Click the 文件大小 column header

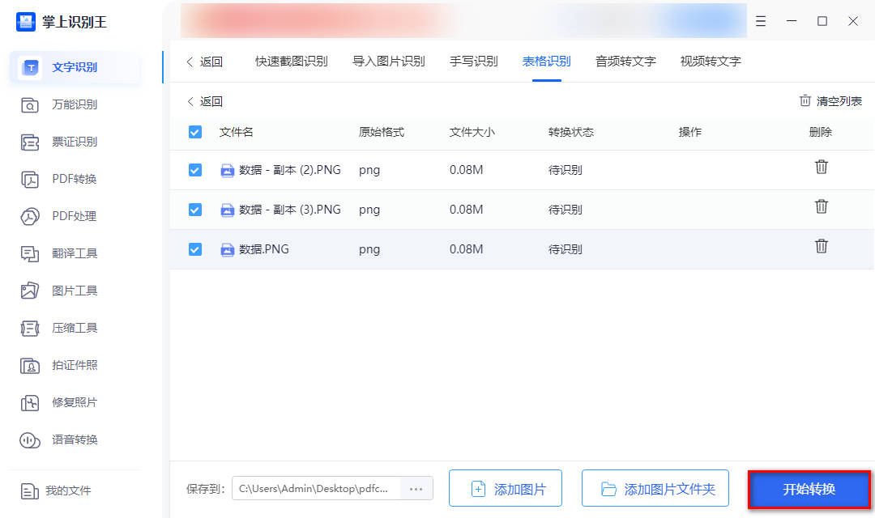point(472,132)
